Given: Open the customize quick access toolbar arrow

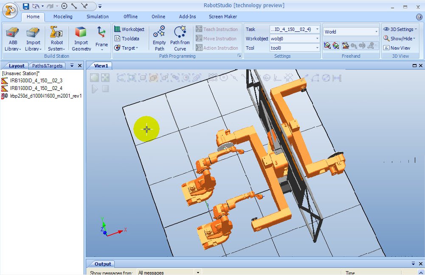Looking at the screenshot, I should pyautogui.click(x=100, y=6).
